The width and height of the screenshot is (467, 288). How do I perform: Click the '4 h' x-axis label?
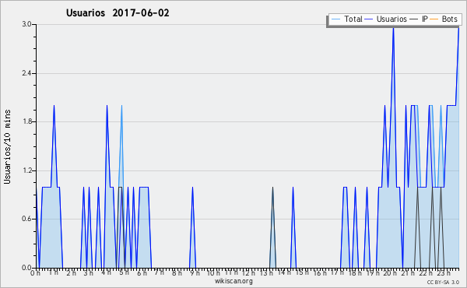pos(107,272)
